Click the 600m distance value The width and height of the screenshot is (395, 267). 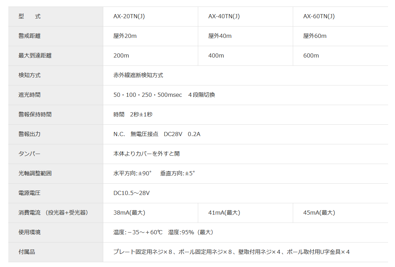[x=311, y=55]
